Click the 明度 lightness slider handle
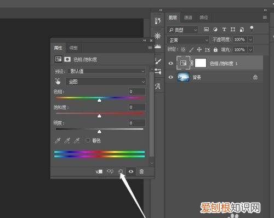 click(x=99, y=131)
